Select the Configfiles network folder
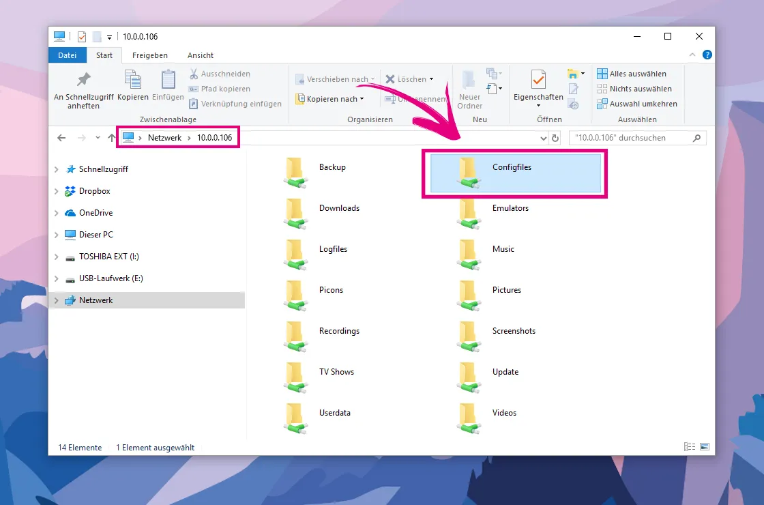 click(x=515, y=173)
